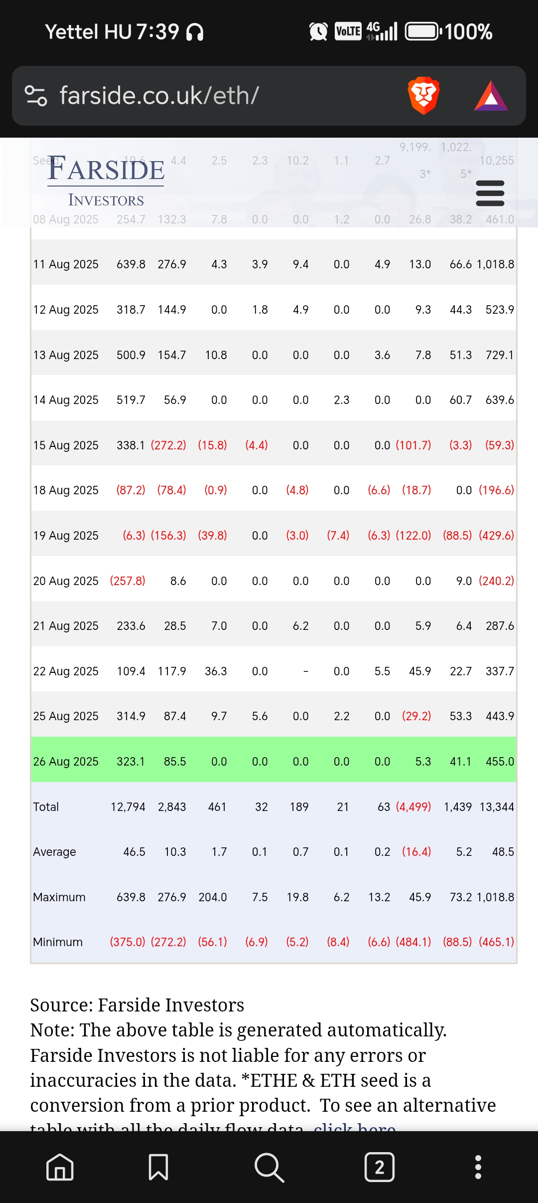Tap the search icon in bottom bar
Screen dimensions: 538x1203
[x=269, y=1167]
